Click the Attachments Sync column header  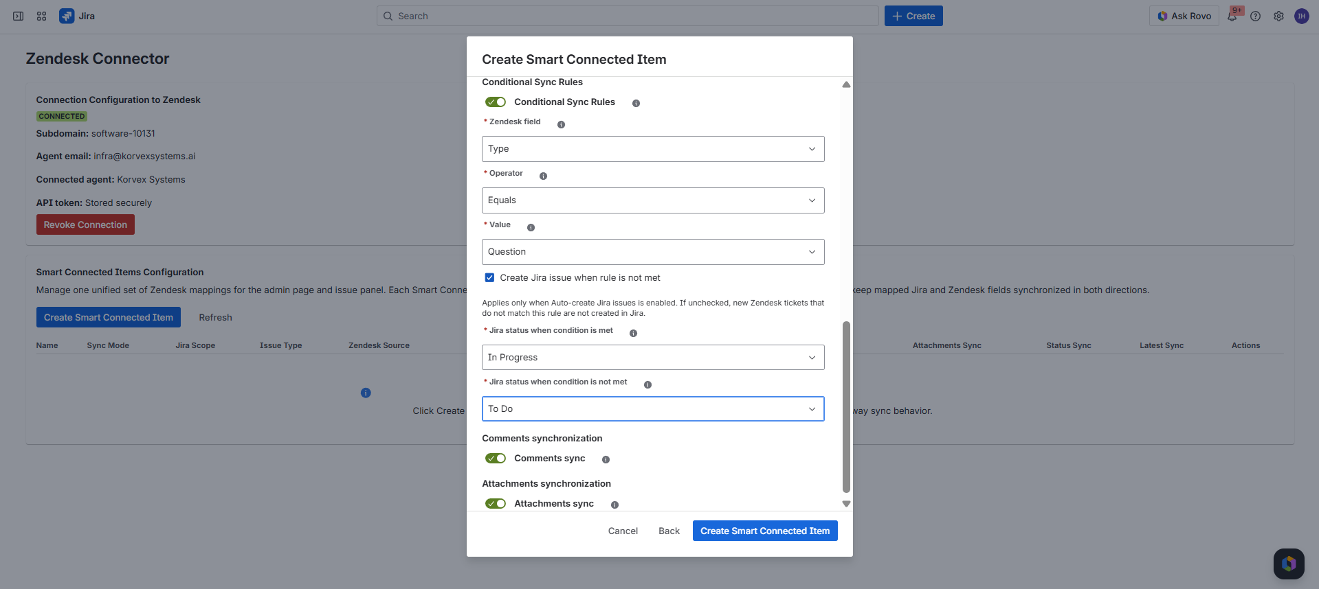click(946, 345)
